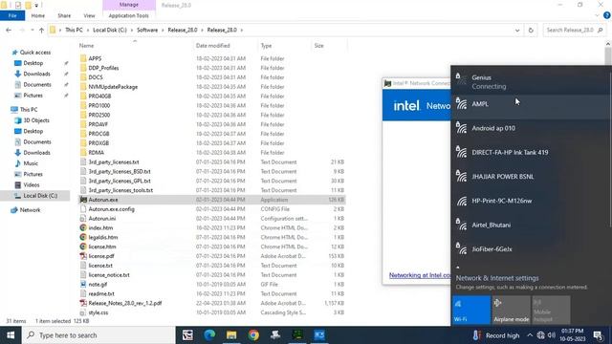The image size is (612, 344).
Task: Open Music in navigation pane
Action: [31, 163]
